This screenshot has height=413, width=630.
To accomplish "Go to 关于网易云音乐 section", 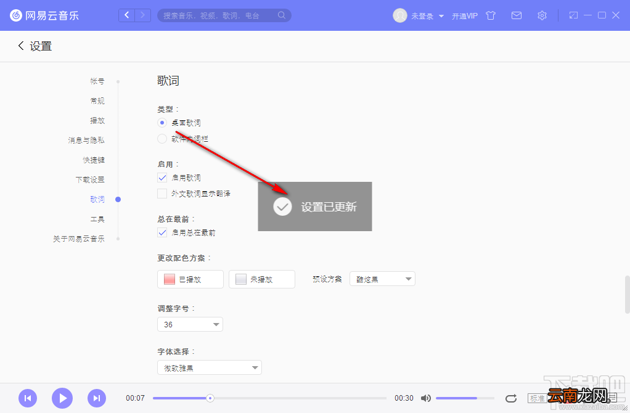I will [x=79, y=239].
